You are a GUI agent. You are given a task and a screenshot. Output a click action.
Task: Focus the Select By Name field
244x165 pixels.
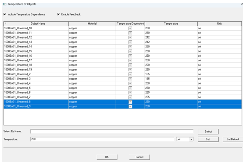[112, 131]
